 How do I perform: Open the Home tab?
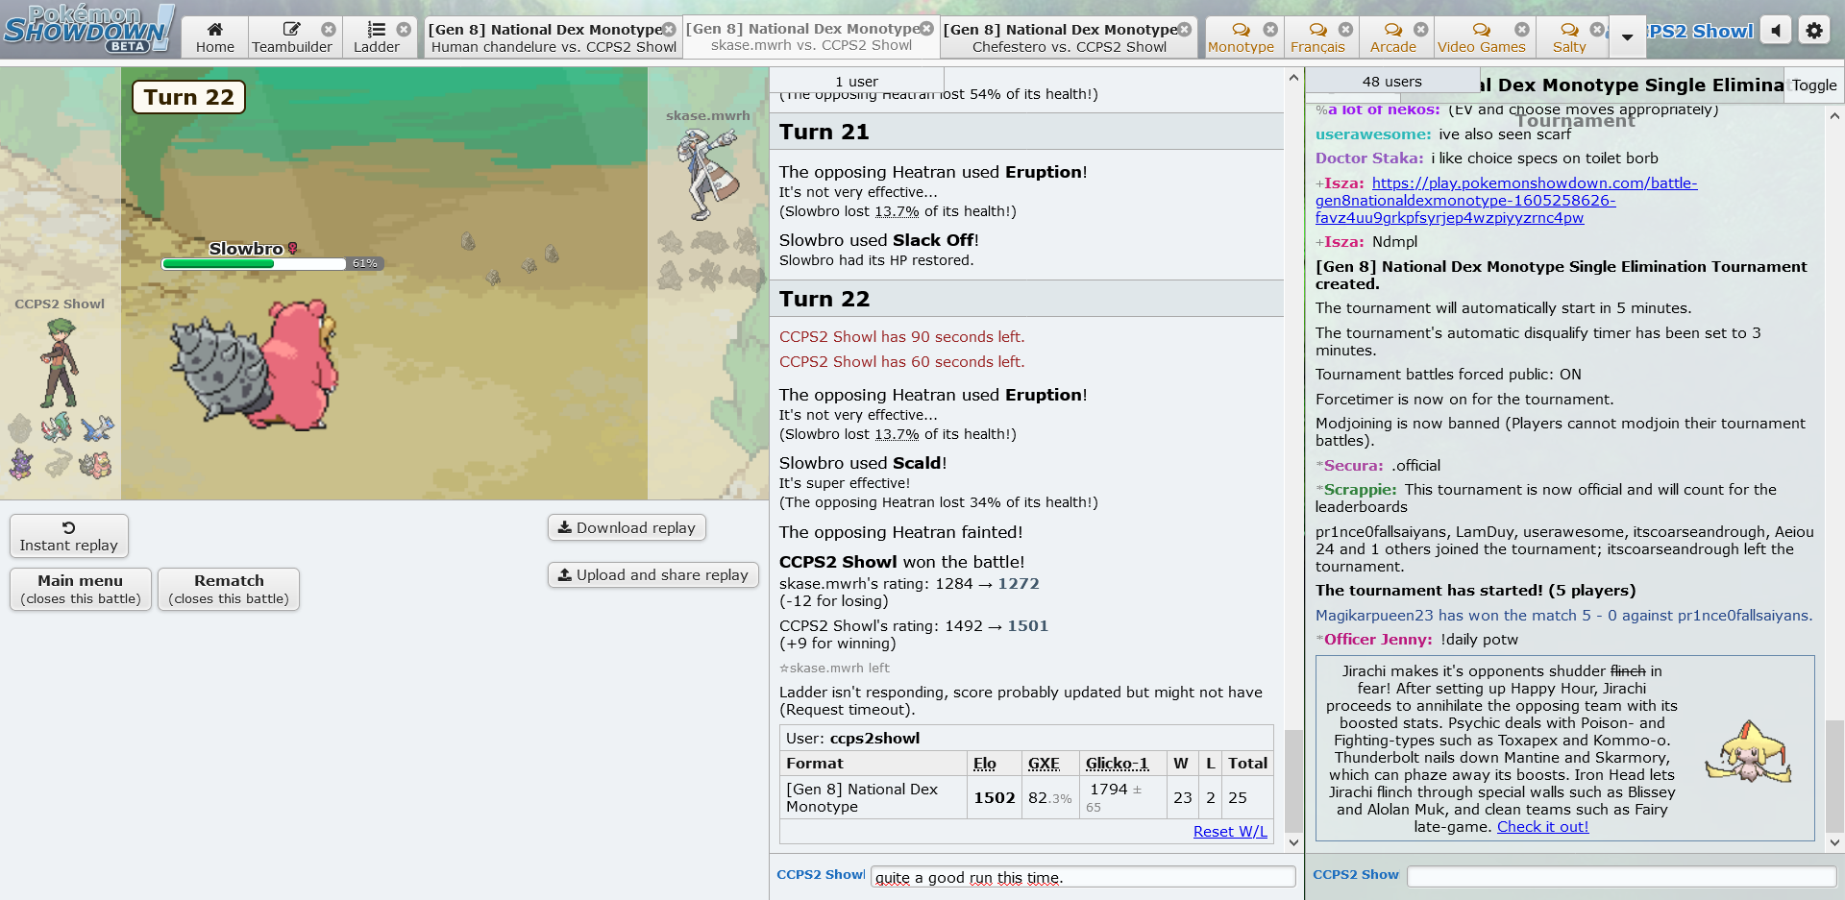[x=215, y=37]
